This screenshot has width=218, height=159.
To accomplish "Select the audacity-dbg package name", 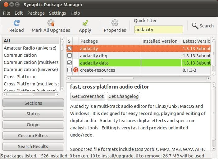I will pyautogui.click(x=93, y=56).
